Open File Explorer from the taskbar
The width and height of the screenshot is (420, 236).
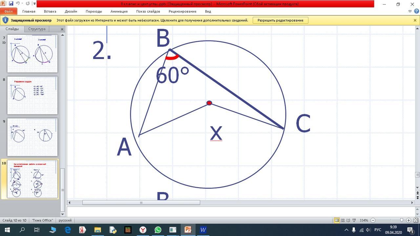tap(97, 230)
